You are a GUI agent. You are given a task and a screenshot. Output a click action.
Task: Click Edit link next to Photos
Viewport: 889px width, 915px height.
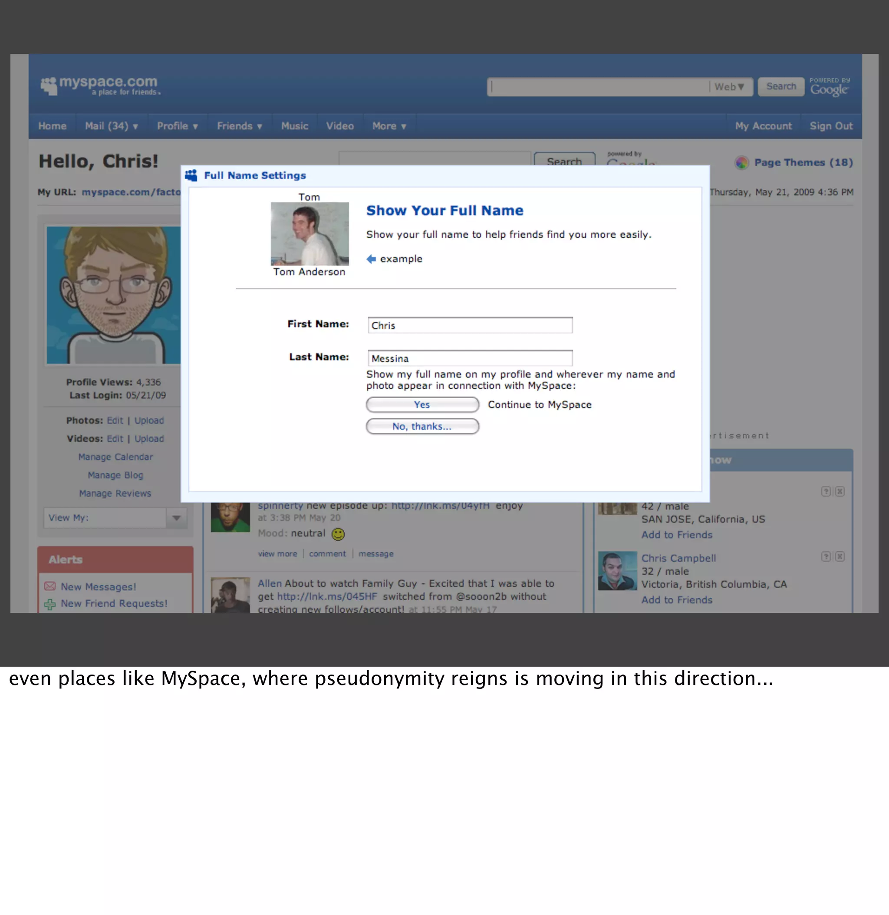pyautogui.click(x=115, y=421)
